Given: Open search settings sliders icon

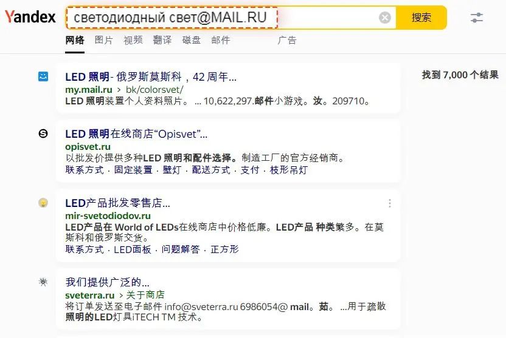Looking at the screenshot, I should point(477,18).
